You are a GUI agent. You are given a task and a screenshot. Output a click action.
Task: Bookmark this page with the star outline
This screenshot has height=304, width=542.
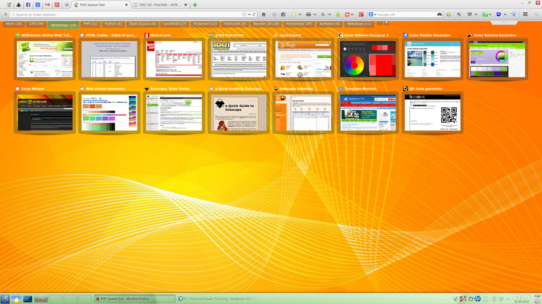[274, 14]
